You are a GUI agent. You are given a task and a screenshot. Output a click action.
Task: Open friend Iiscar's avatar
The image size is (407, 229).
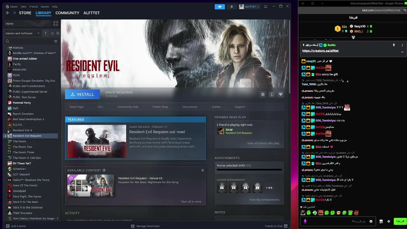pos(221,131)
